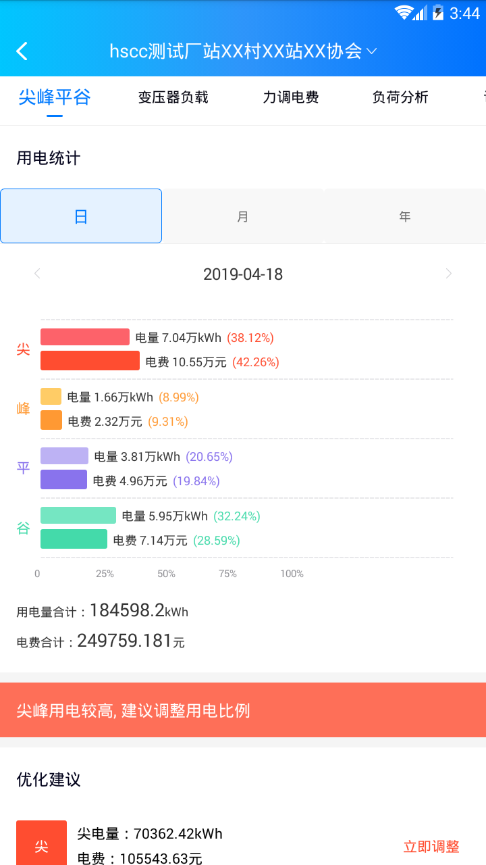Image resolution: width=486 pixels, height=865 pixels.
Task: Click the red 尖 电费 bar
Action: (90, 361)
